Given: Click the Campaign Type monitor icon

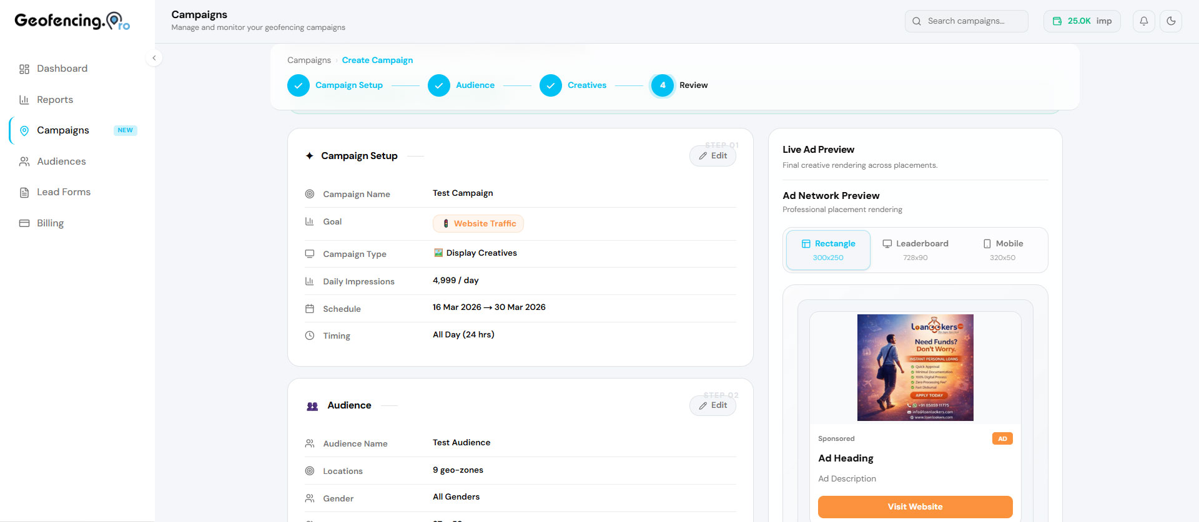Looking at the screenshot, I should (310, 254).
